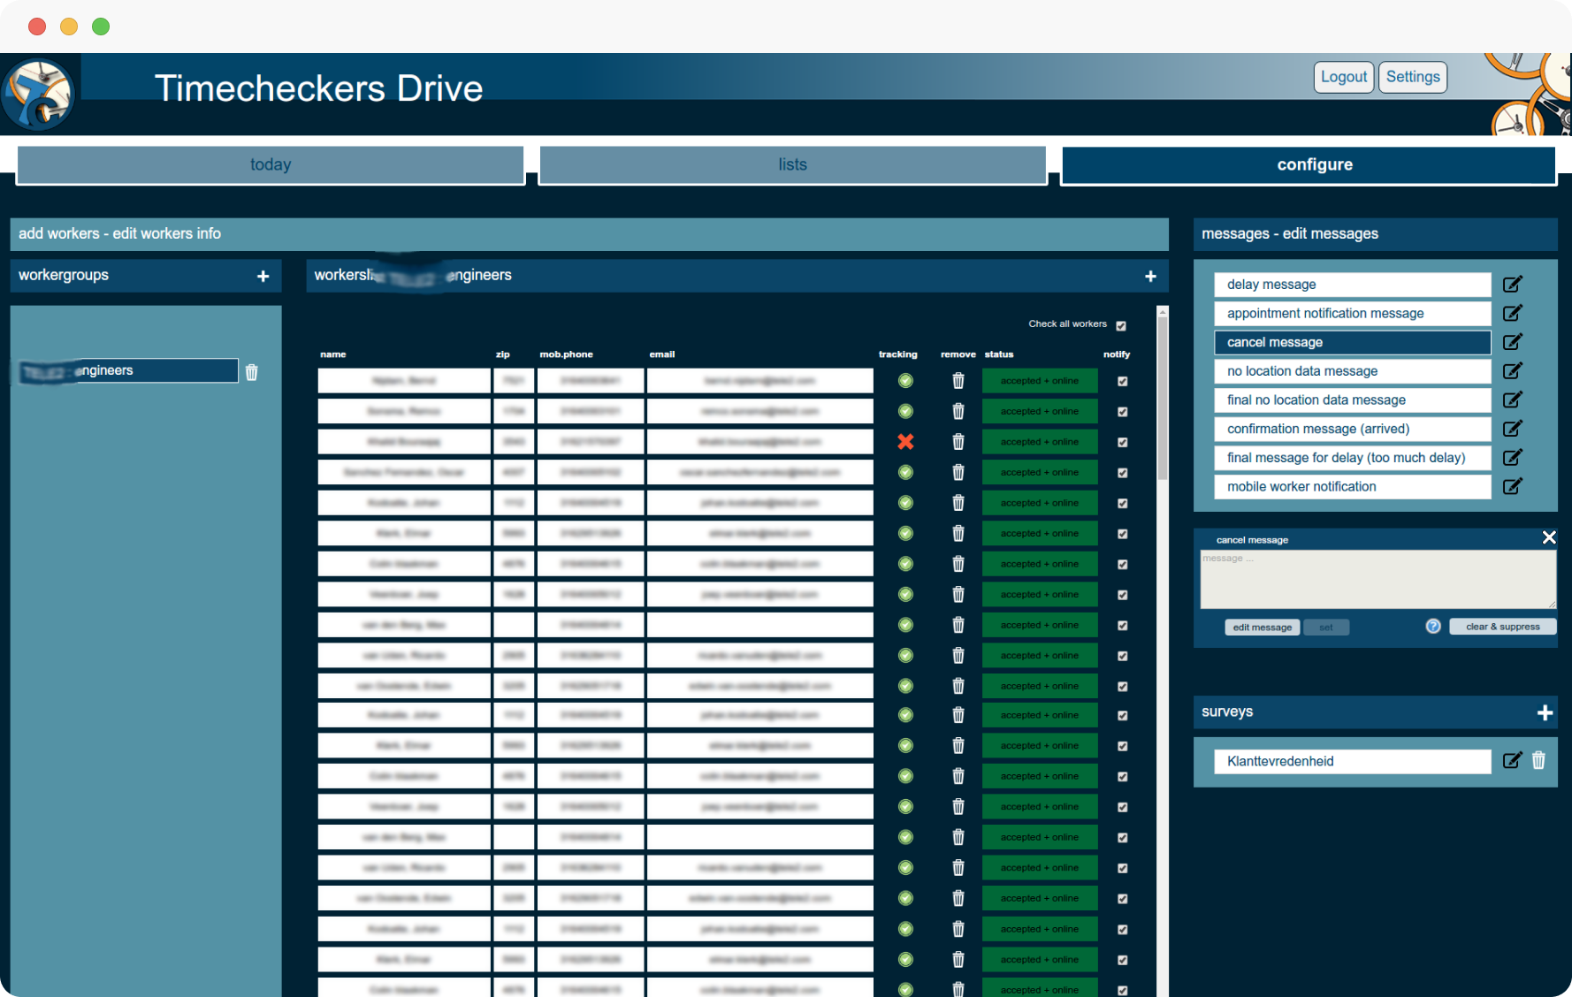Click inside the cancel message text area
Screen dimensions: 1572x997
(1376, 578)
